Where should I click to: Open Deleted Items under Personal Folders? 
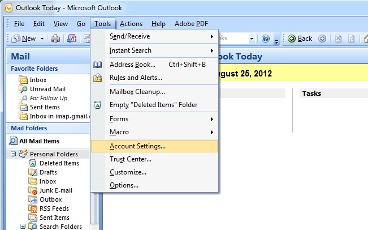pyautogui.click(x=59, y=163)
